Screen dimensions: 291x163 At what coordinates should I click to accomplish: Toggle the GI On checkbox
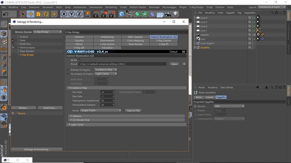pyautogui.click(x=79, y=60)
